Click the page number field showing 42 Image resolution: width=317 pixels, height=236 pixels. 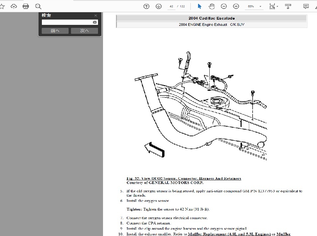(171, 6)
